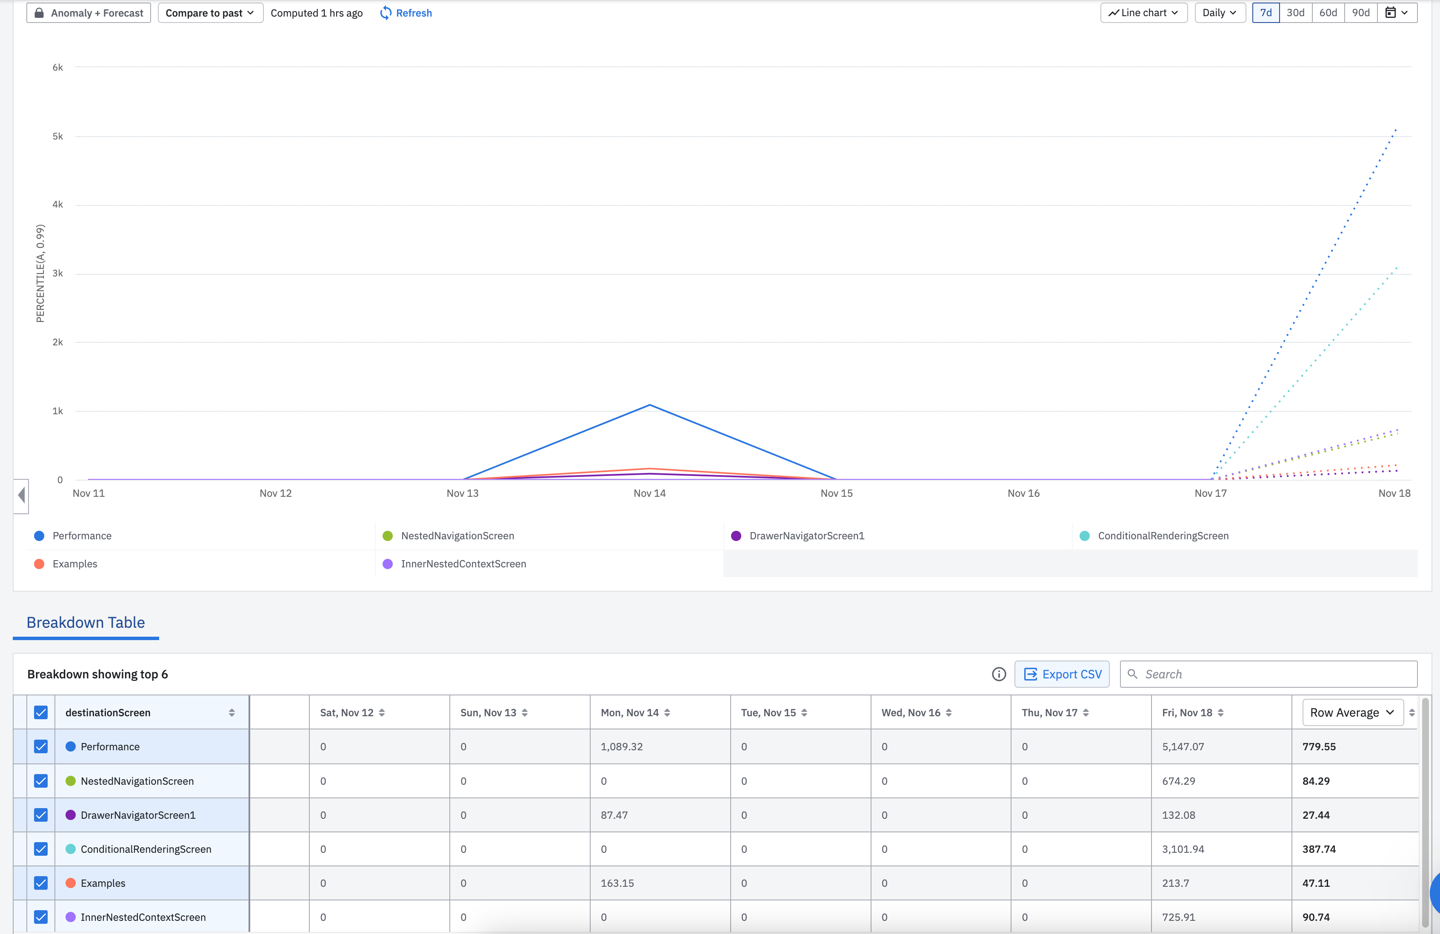
Task: Sort the Fri, Nov 18 column
Action: [x=1221, y=712]
